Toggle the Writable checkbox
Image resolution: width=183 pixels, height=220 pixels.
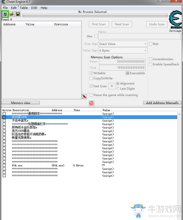[91, 73]
